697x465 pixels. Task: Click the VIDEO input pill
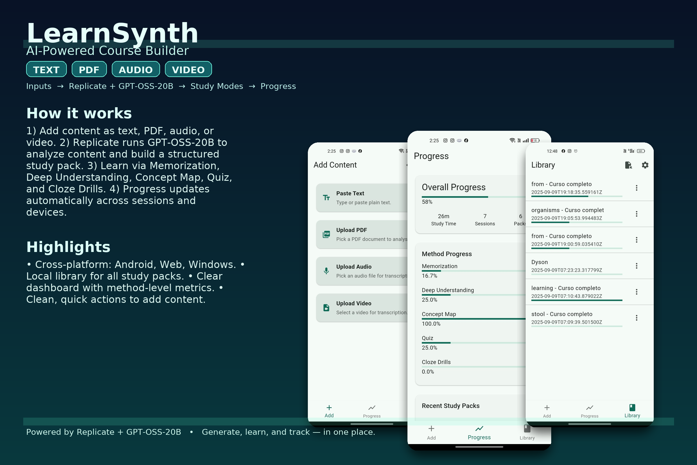(x=188, y=69)
